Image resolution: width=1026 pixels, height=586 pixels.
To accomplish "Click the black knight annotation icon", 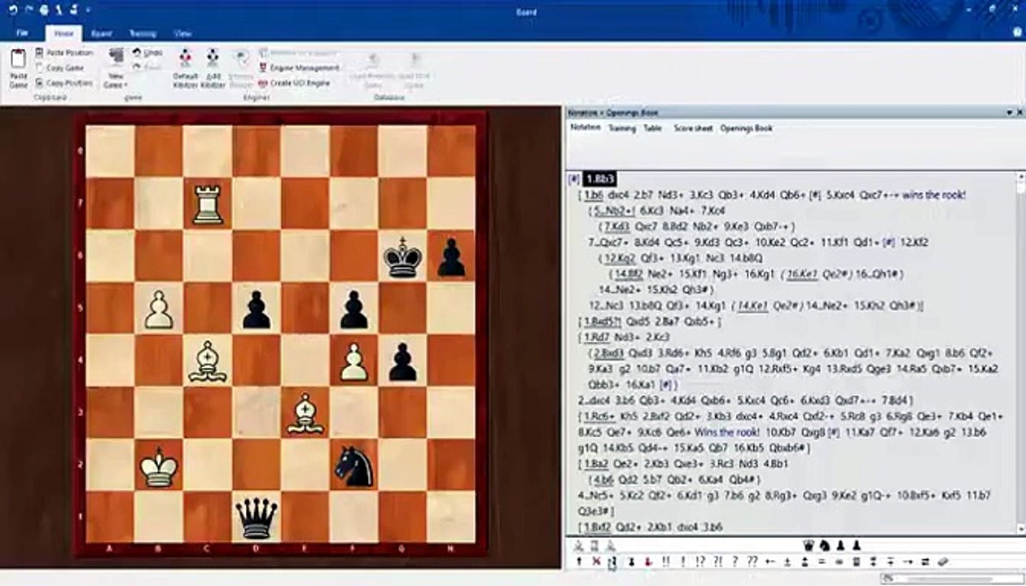I will coord(824,546).
